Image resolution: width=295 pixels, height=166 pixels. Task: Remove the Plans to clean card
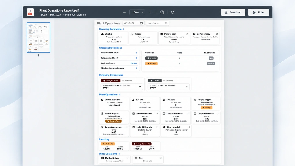(x=187, y=34)
